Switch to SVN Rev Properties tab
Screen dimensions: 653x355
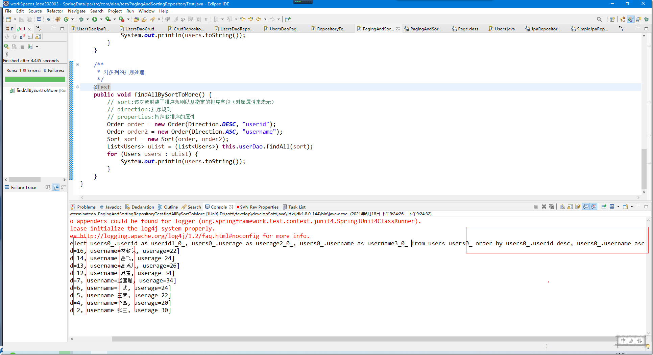258,207
